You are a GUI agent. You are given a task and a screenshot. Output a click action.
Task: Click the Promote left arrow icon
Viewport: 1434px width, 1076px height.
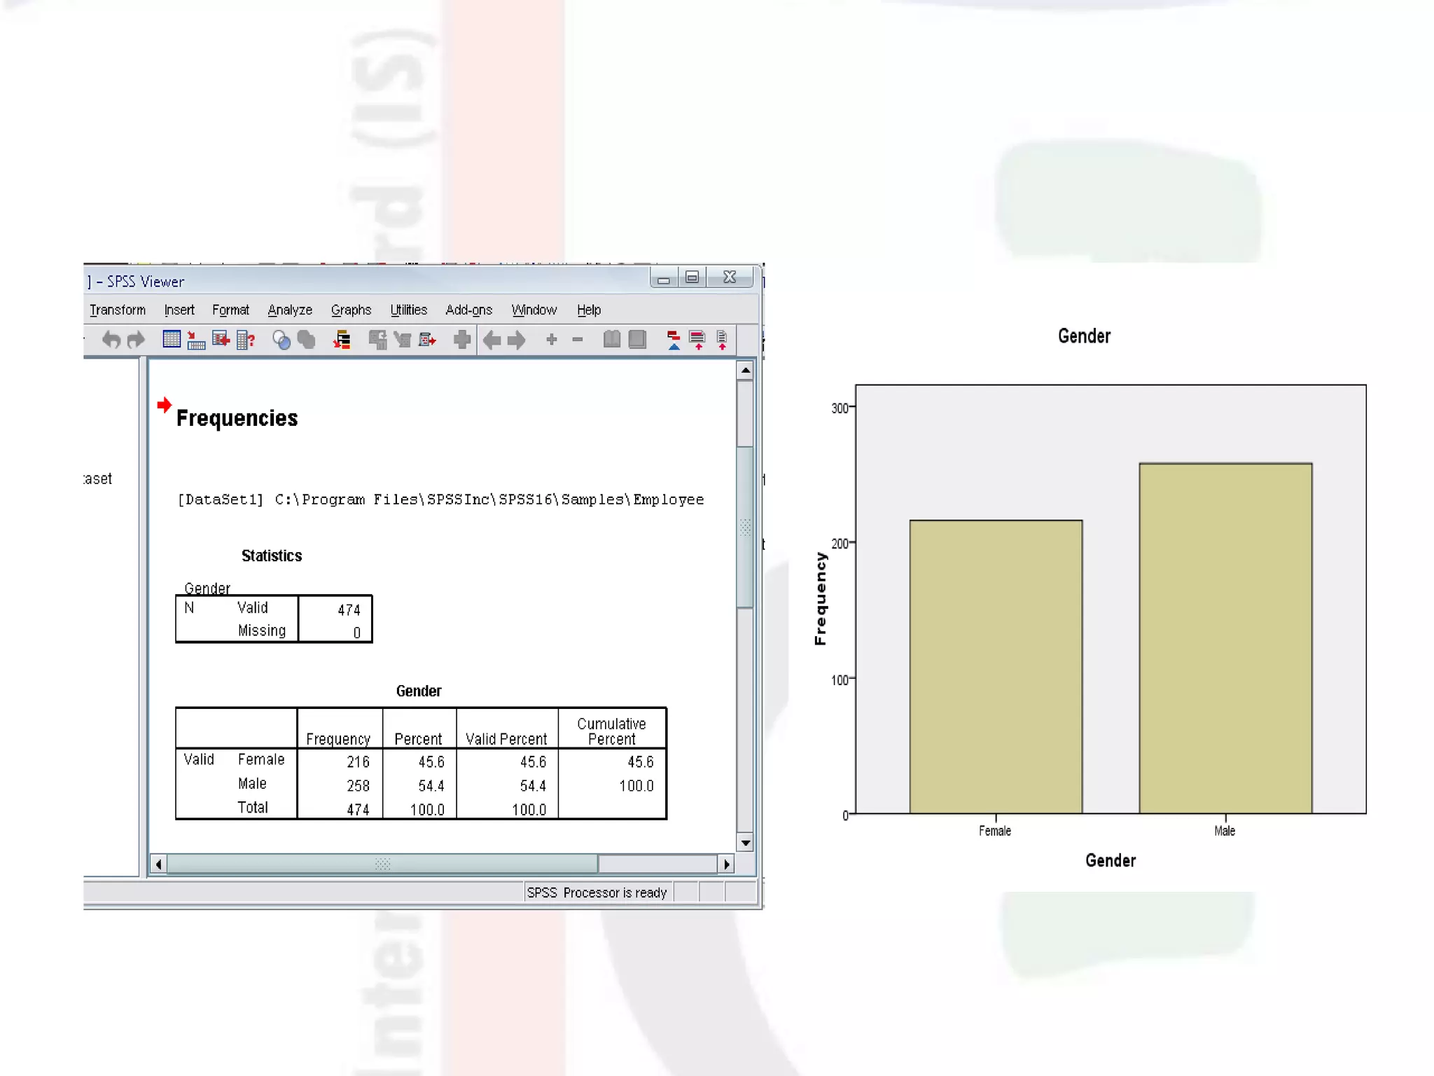click(492, 340)
